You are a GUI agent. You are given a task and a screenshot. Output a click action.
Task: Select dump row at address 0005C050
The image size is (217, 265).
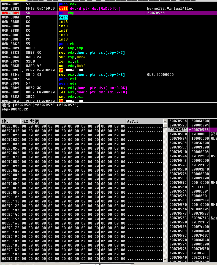82,148
